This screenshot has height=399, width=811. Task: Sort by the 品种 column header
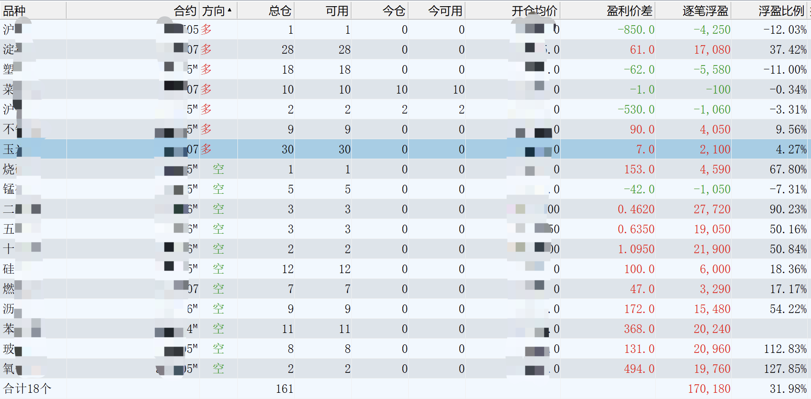(x=14, y=10)
